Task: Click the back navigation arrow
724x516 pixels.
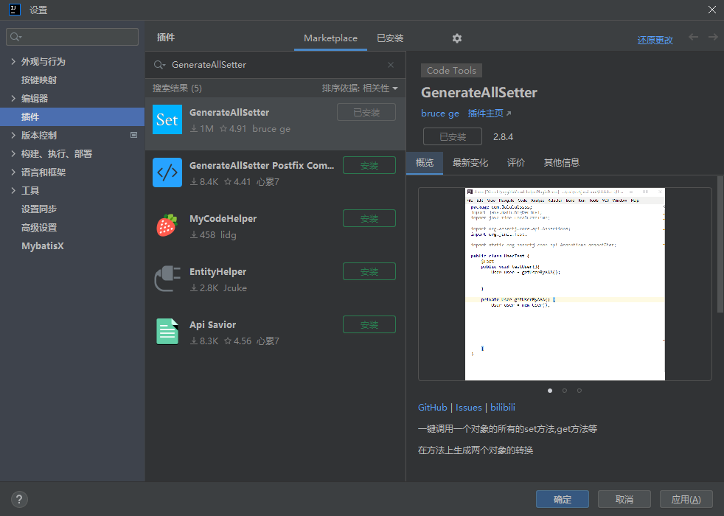Action: 694,37
